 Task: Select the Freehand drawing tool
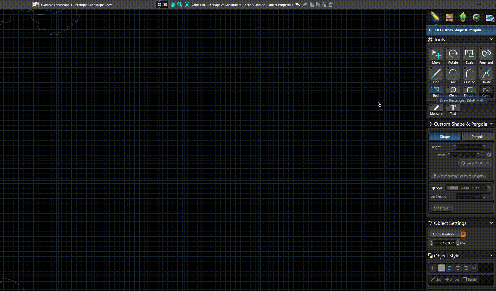click(x=486, y=56)
